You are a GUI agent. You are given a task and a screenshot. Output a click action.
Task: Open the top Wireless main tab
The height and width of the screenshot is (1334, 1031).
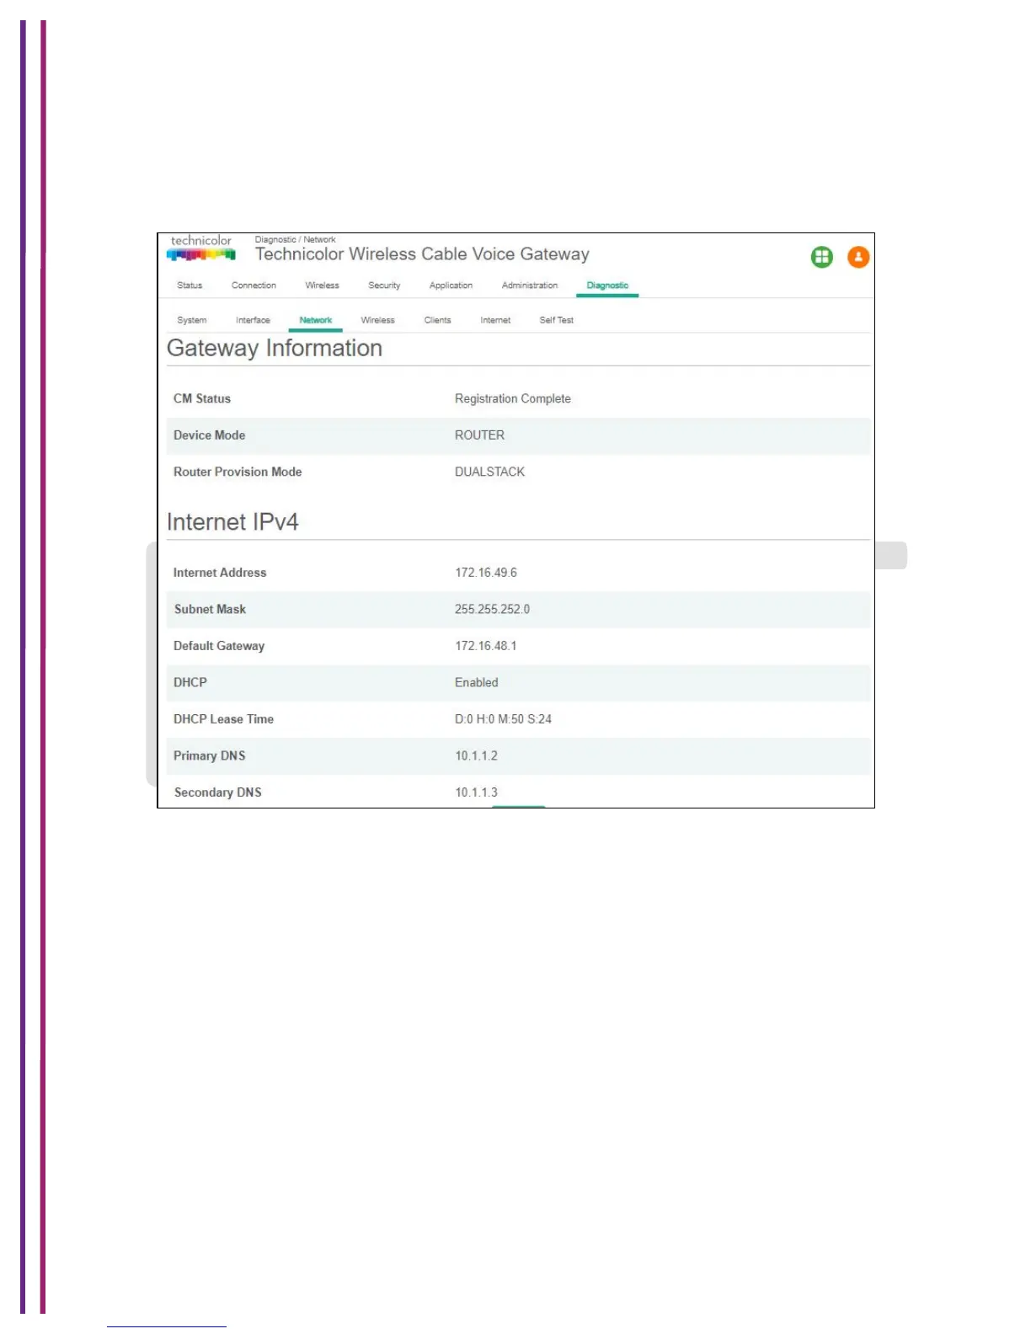[x=322, y=285]
